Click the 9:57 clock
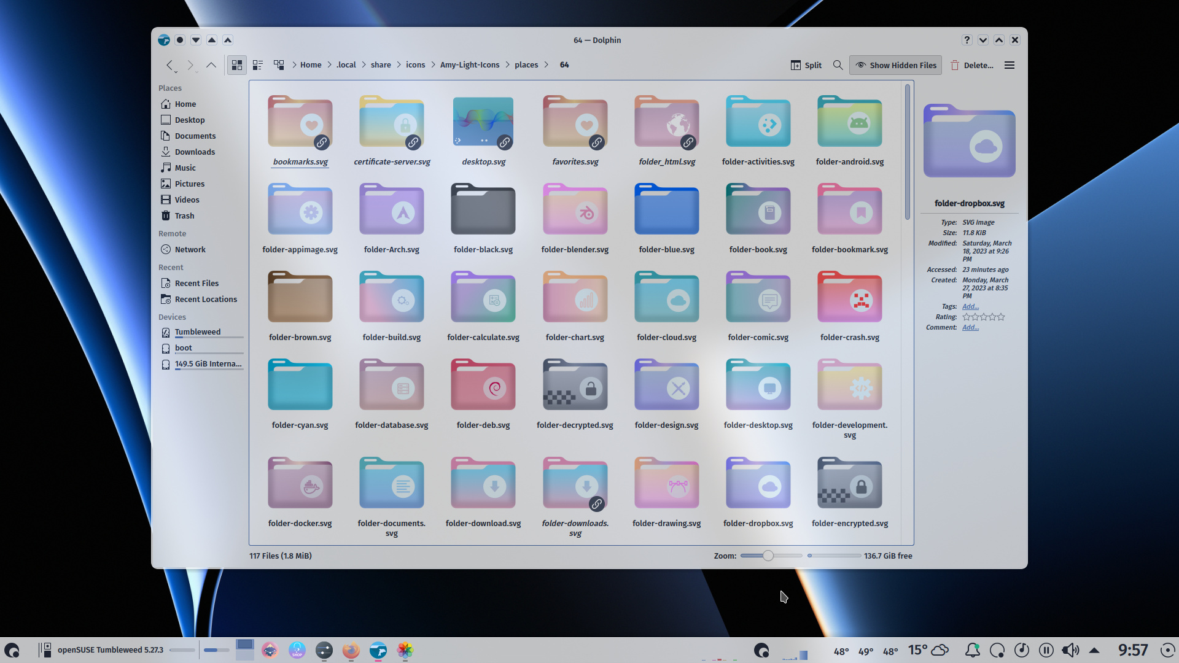Screen dimensions: 1179x663 point(1133,650)
